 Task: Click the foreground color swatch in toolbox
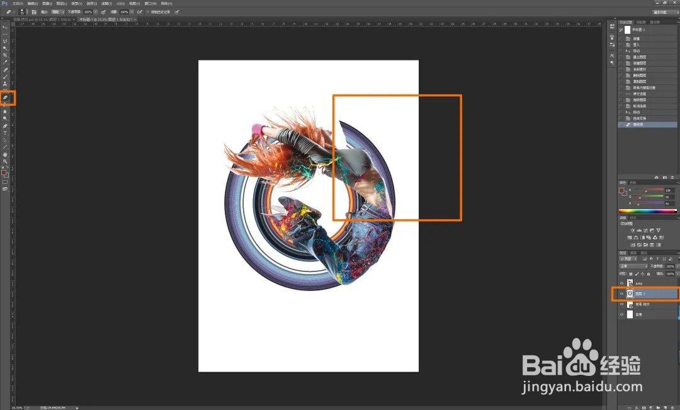pyautogui.click(x=4, y=173)
